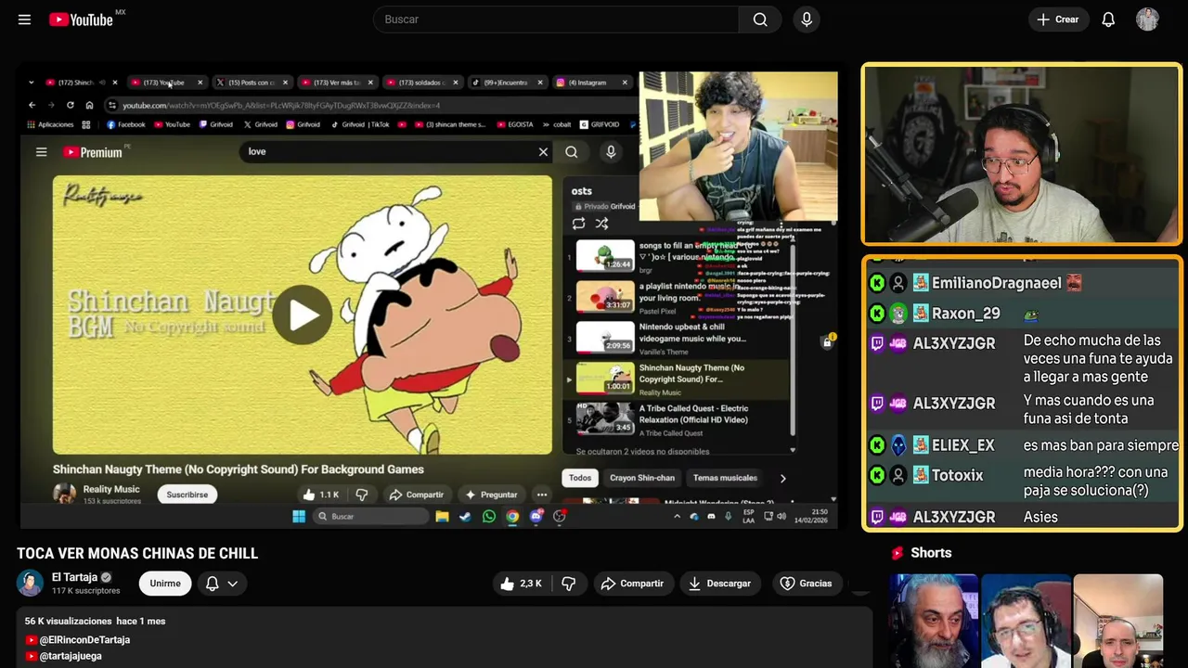Select the Crayon Shin-chan filter chip

[642, 478]
